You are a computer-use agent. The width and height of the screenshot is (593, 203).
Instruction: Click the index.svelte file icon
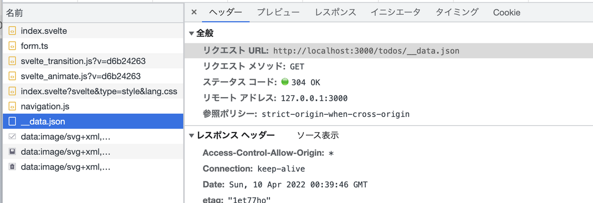(x=12, y=31)
